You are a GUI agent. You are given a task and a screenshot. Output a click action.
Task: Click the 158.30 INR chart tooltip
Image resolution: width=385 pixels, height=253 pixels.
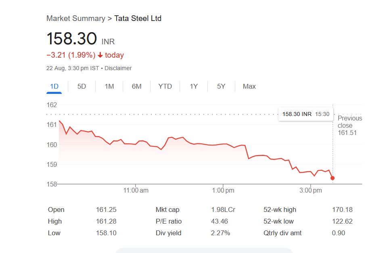coord(305,114)
